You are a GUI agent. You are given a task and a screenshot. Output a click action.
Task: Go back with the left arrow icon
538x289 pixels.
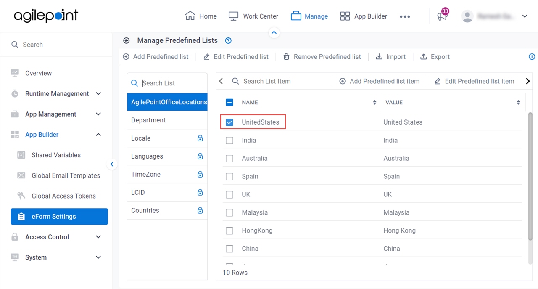coord(126,40)
